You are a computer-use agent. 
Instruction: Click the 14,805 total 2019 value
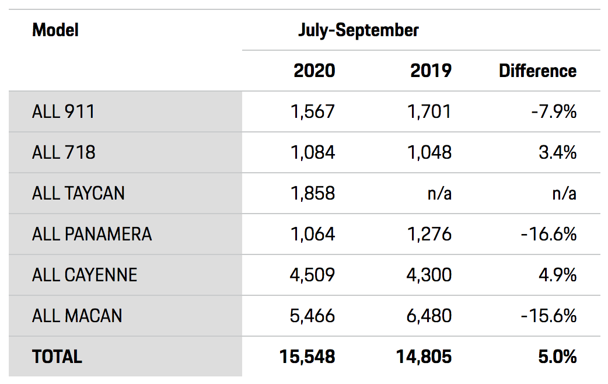click(424, 357)
